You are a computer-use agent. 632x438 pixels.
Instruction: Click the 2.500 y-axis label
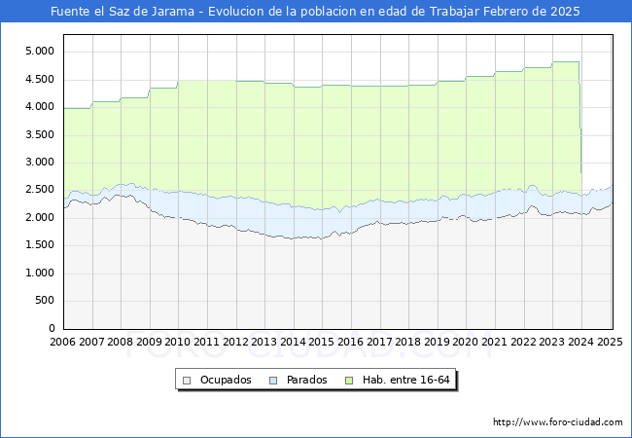tap(40, 190)
